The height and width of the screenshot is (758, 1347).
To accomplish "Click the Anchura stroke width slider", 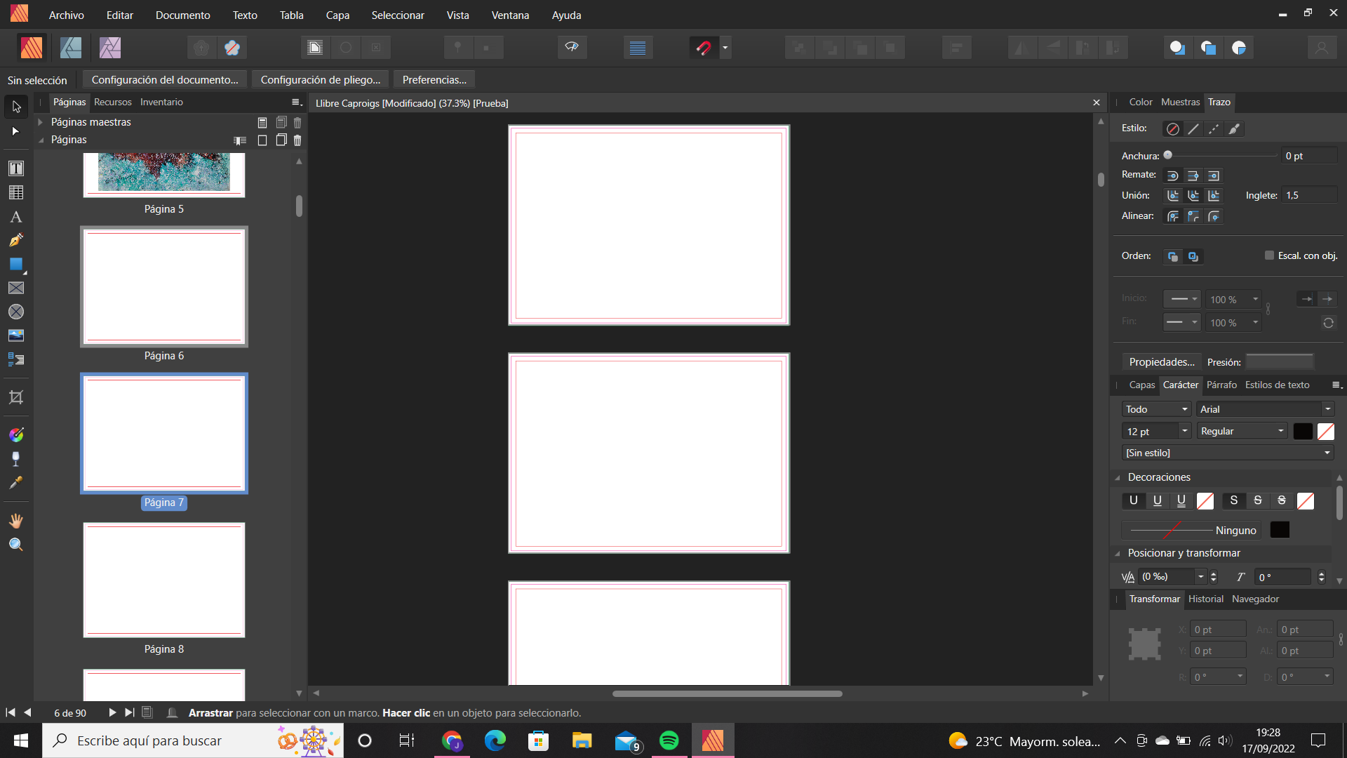I will [1222, 156].
